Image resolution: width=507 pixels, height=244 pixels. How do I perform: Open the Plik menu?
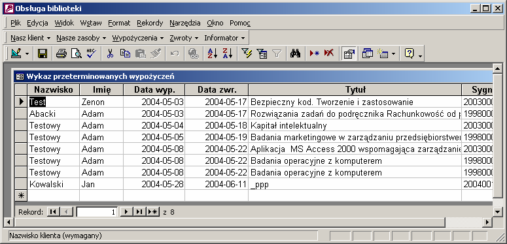tap(16, 23)
